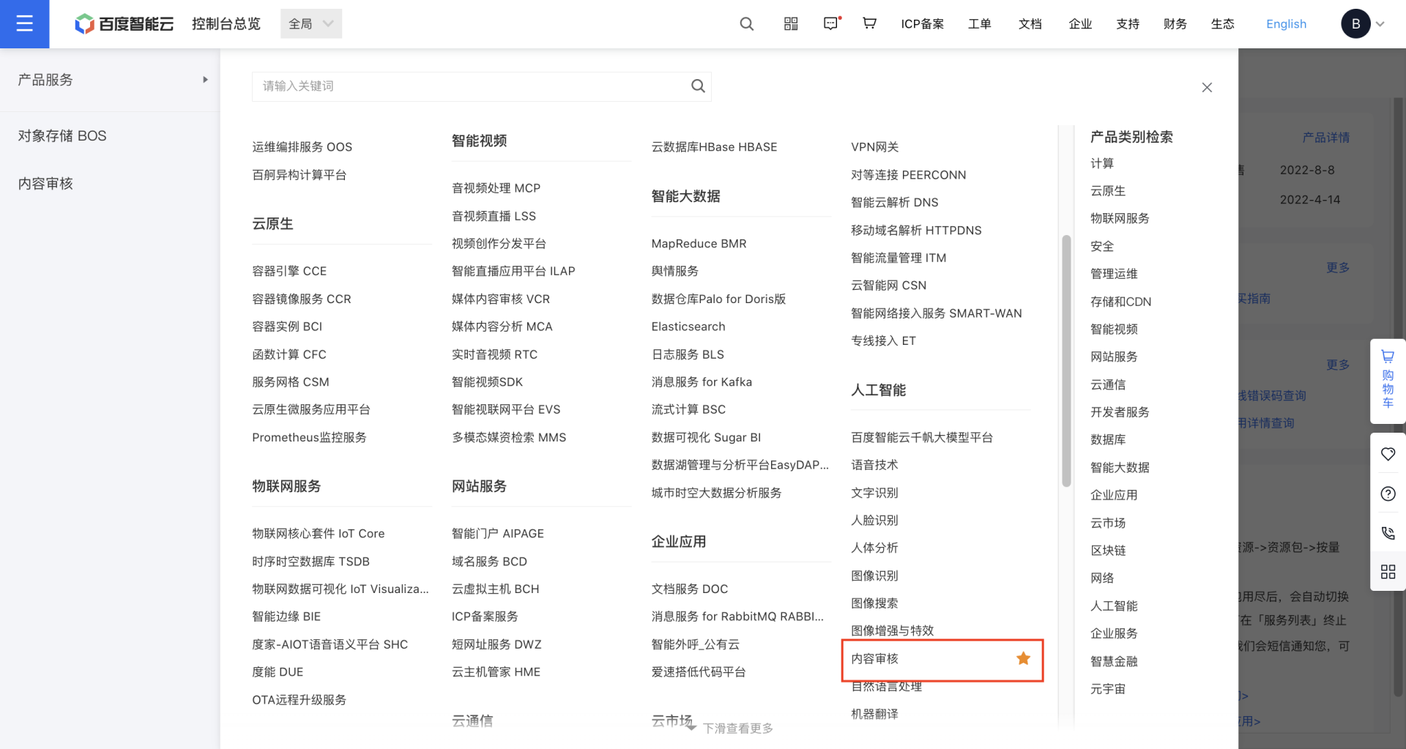The image size is (1406, 749).
Task: Open 物联网核心套件 IoT Core
Action: (318, 534)
